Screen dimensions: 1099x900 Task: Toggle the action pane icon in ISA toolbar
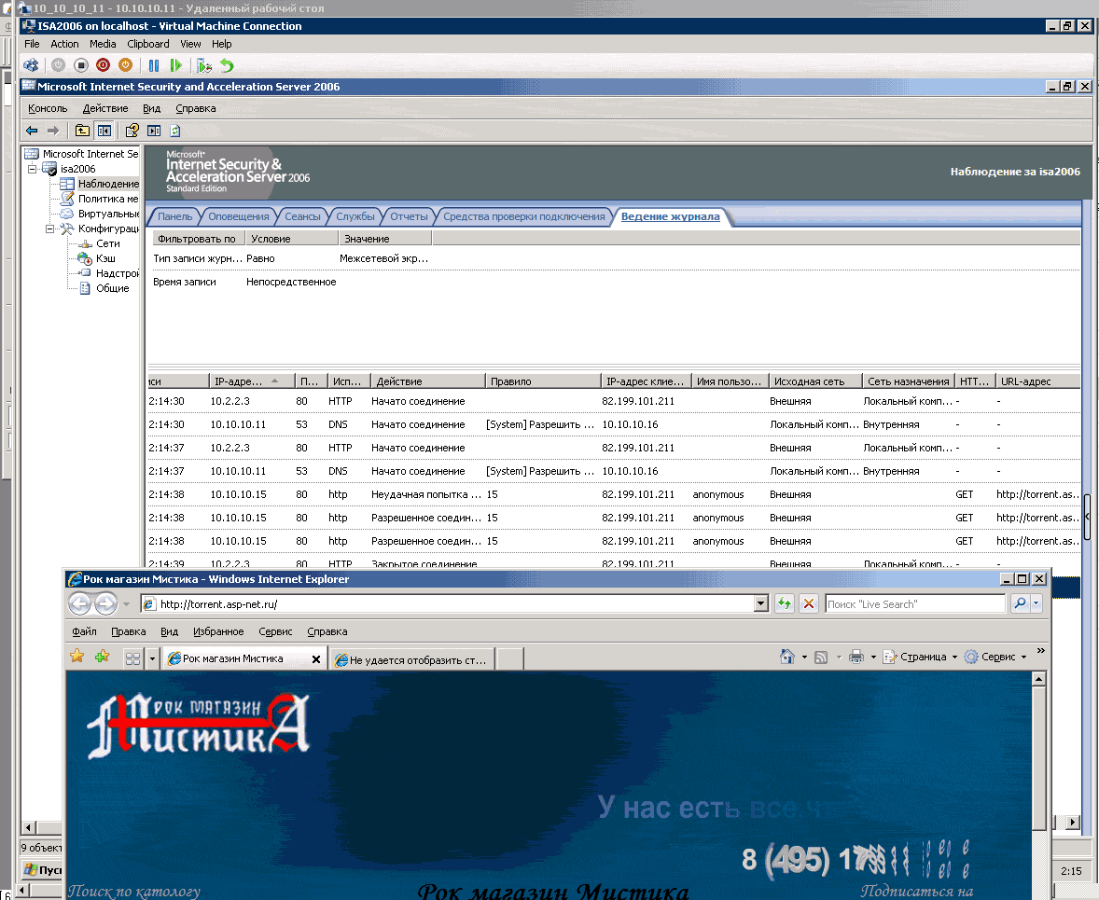coord(154,131)
